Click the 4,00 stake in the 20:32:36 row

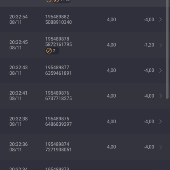[111, 147]
